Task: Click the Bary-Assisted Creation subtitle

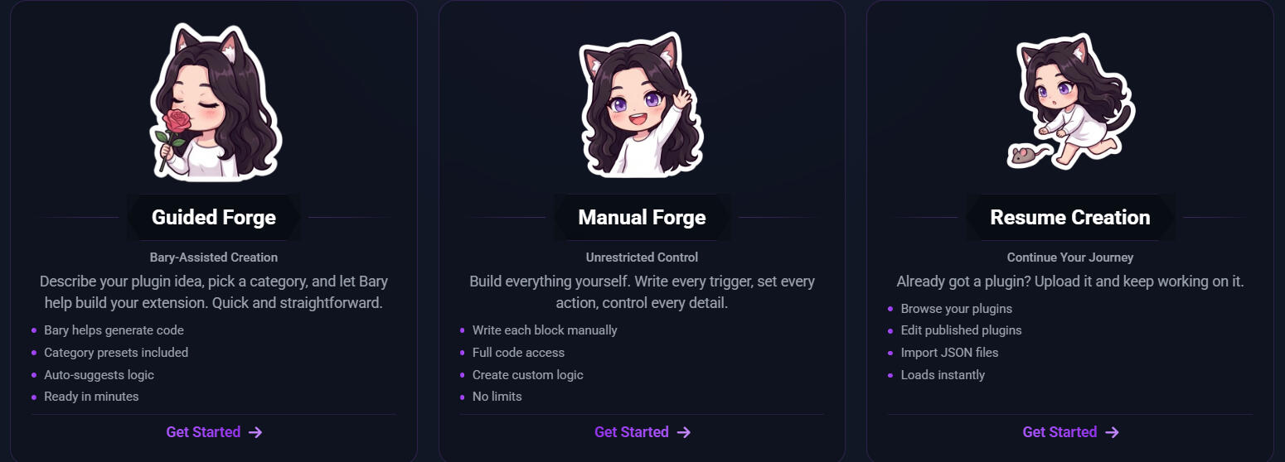Action: (214, 257)
